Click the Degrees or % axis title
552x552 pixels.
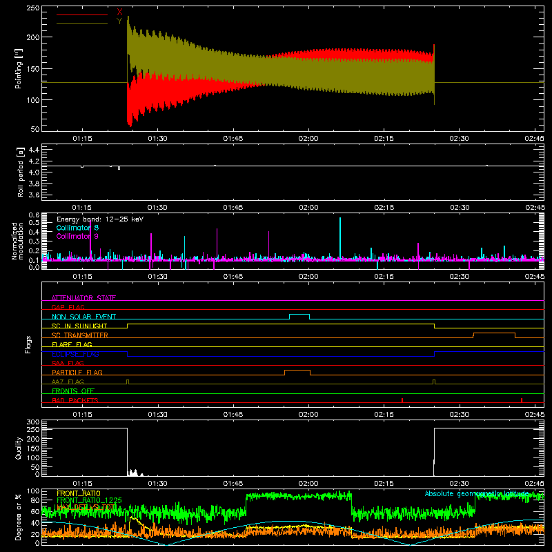[19, 517]
